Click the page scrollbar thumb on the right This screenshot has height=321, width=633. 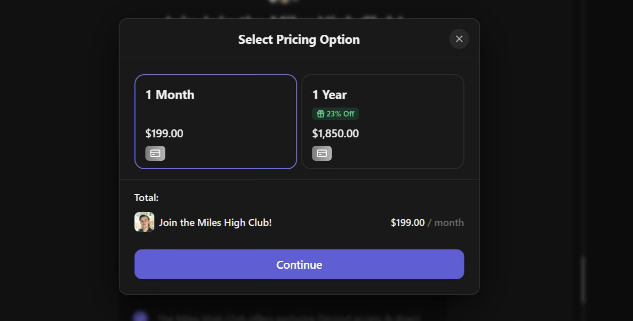point(583,279)
